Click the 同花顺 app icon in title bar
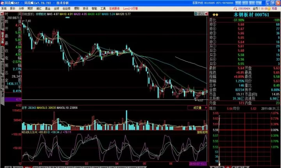281x168 pixels. 2,3
